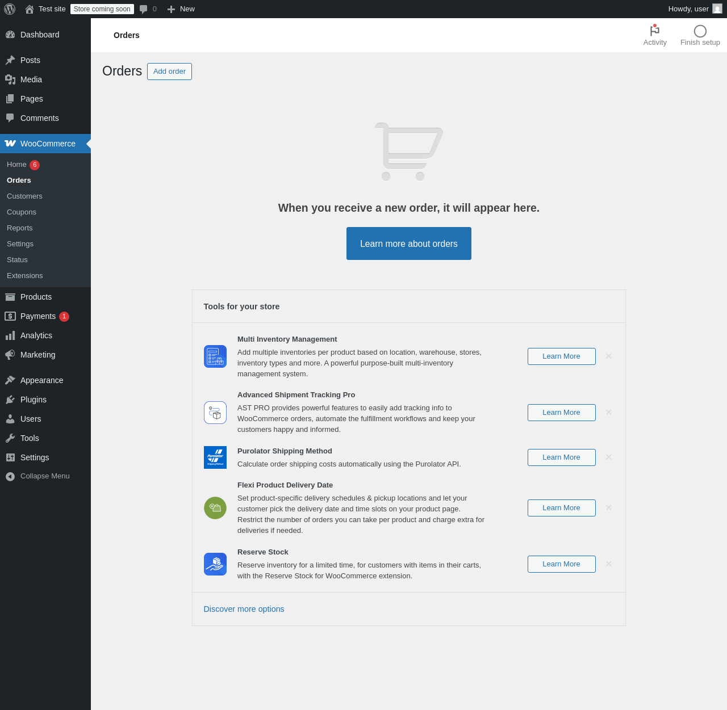Click the Store coming soon badge
727x710 pixels.
102,9
